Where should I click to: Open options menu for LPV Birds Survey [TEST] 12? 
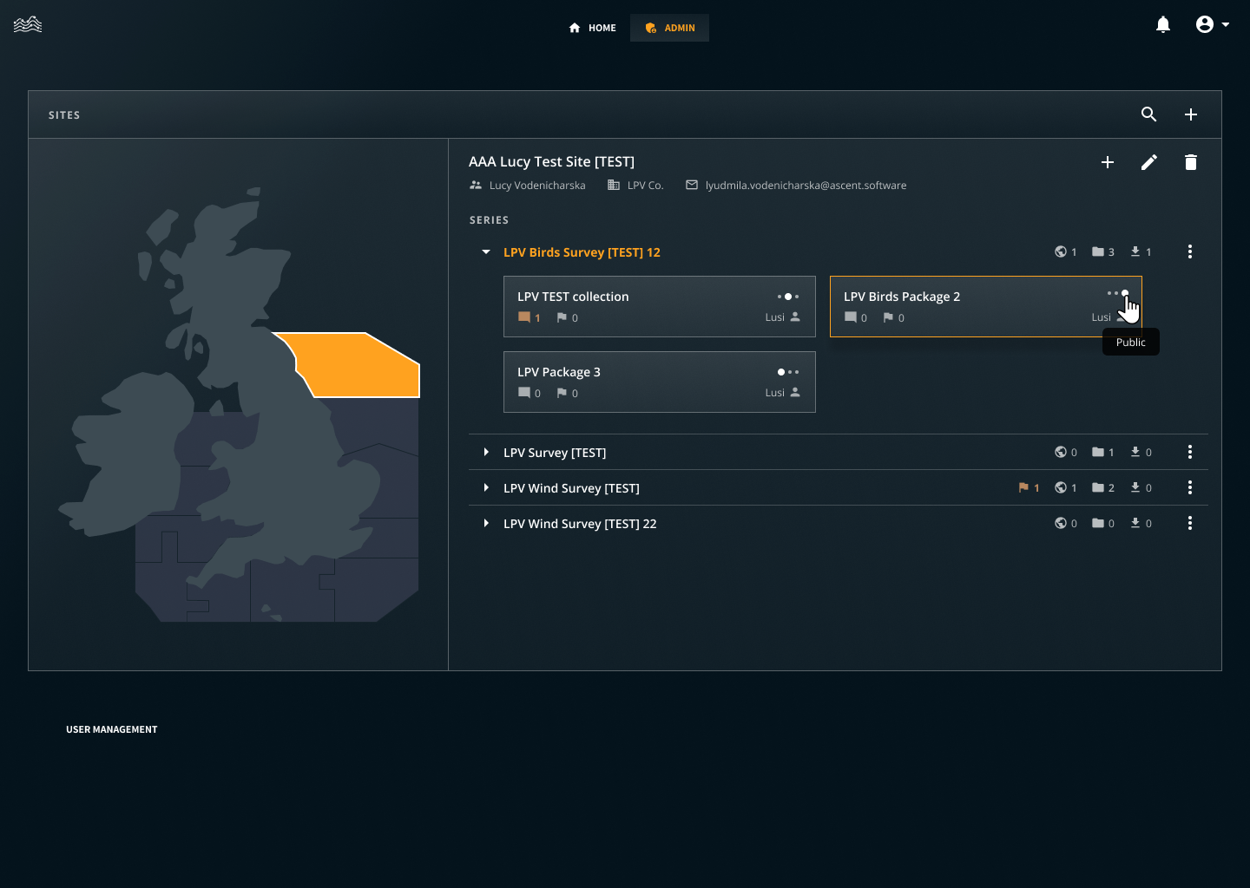point(1190,251)
